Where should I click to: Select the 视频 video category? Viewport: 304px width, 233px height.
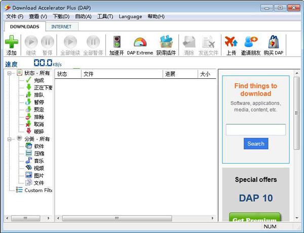pyautogui.click(x=39, y=168)
